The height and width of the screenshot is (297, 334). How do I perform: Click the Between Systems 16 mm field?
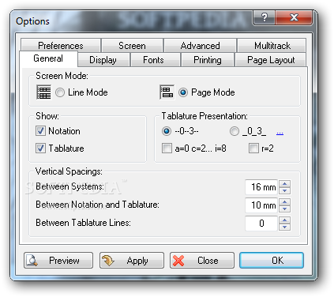[261, 187]
